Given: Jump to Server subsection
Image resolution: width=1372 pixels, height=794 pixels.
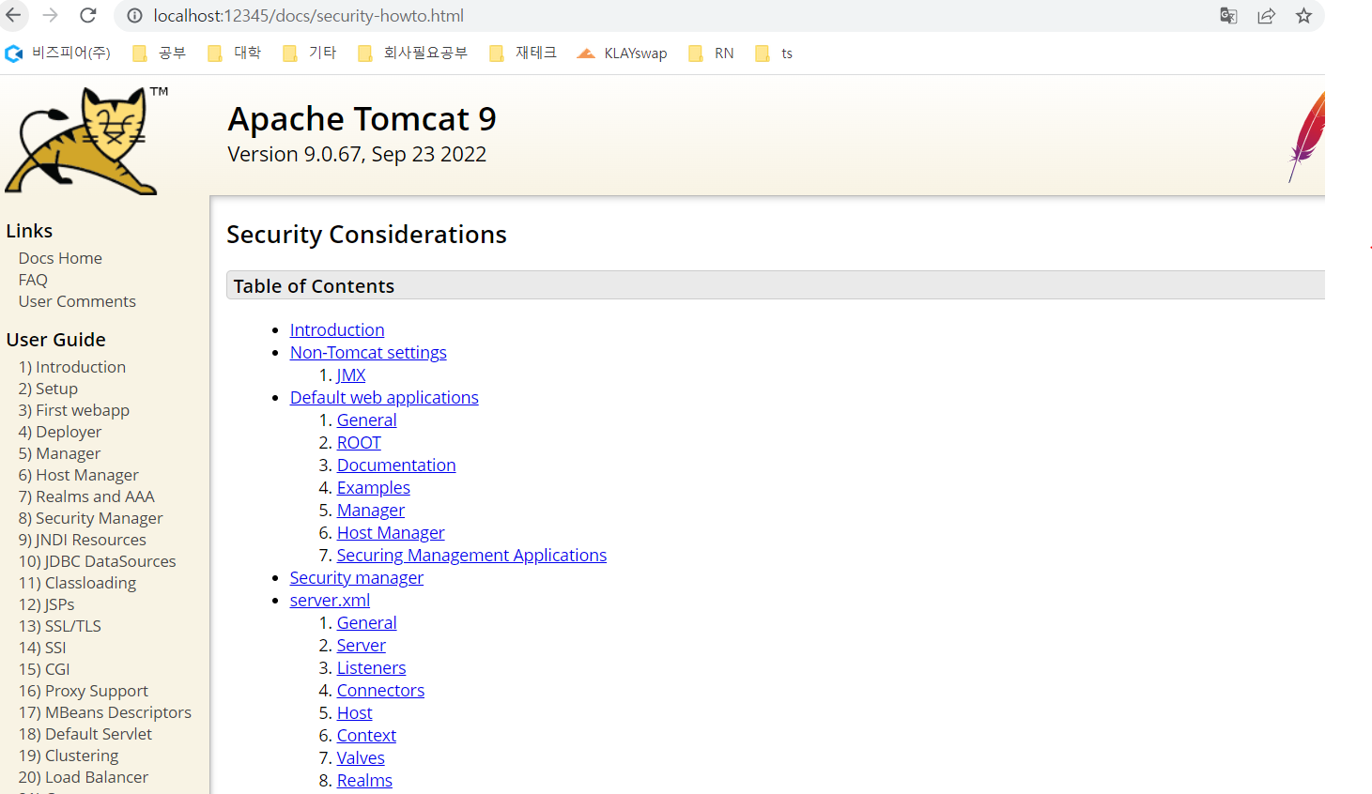Looking at the screenshot, I should 362,646.
